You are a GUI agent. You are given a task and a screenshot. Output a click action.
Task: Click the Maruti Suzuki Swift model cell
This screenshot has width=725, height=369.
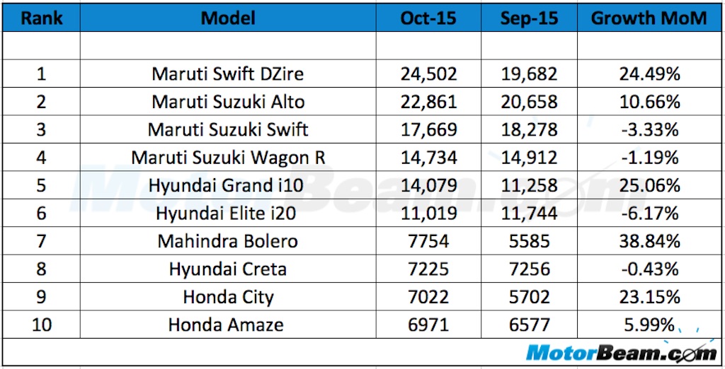click(227, 130)
